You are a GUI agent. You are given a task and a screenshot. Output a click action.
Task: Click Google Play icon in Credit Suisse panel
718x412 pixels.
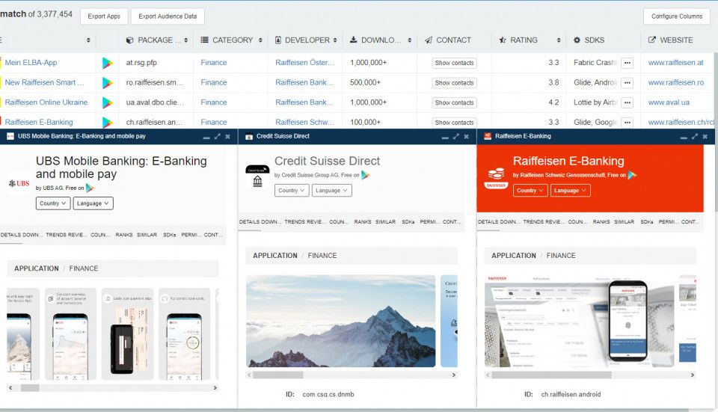point(366,175)
